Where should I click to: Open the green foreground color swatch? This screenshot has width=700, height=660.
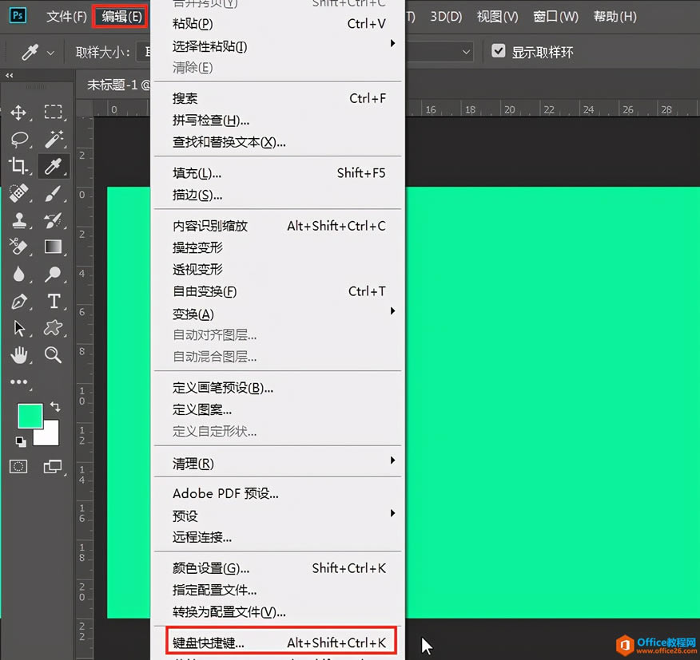point(30,416)
